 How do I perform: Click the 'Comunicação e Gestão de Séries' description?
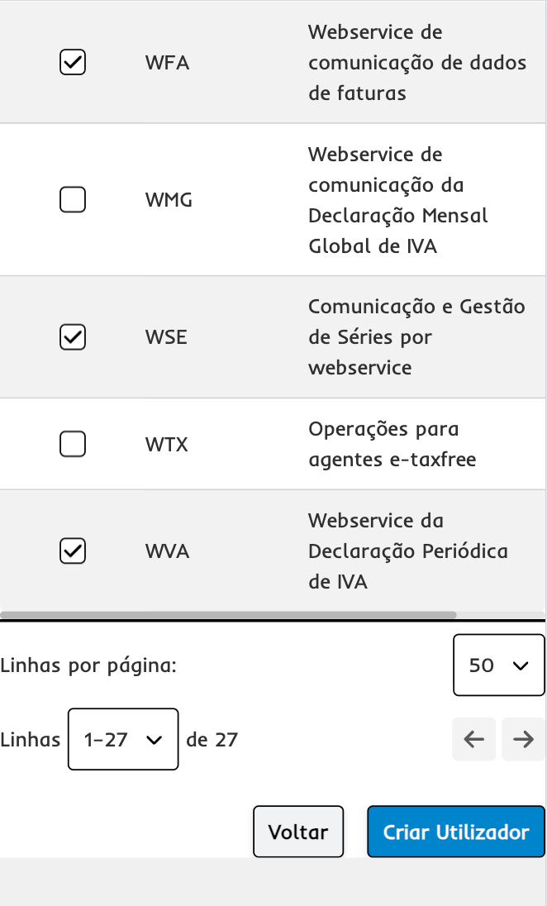[416, 337]
